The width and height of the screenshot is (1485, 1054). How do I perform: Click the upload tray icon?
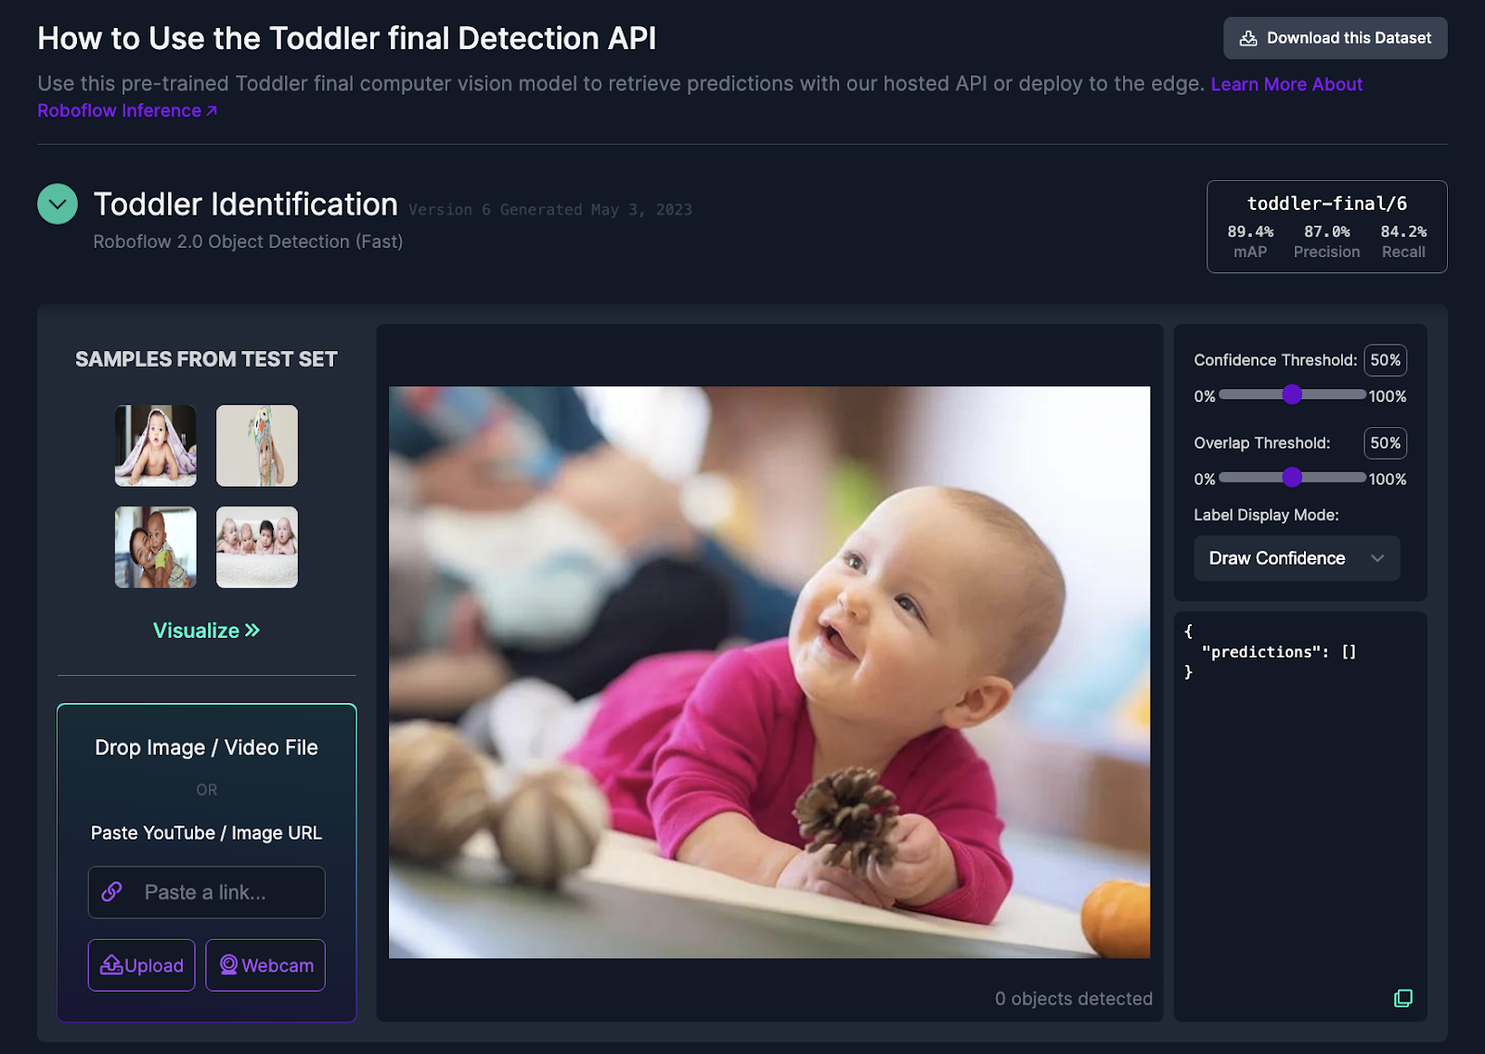coord(111,965)
